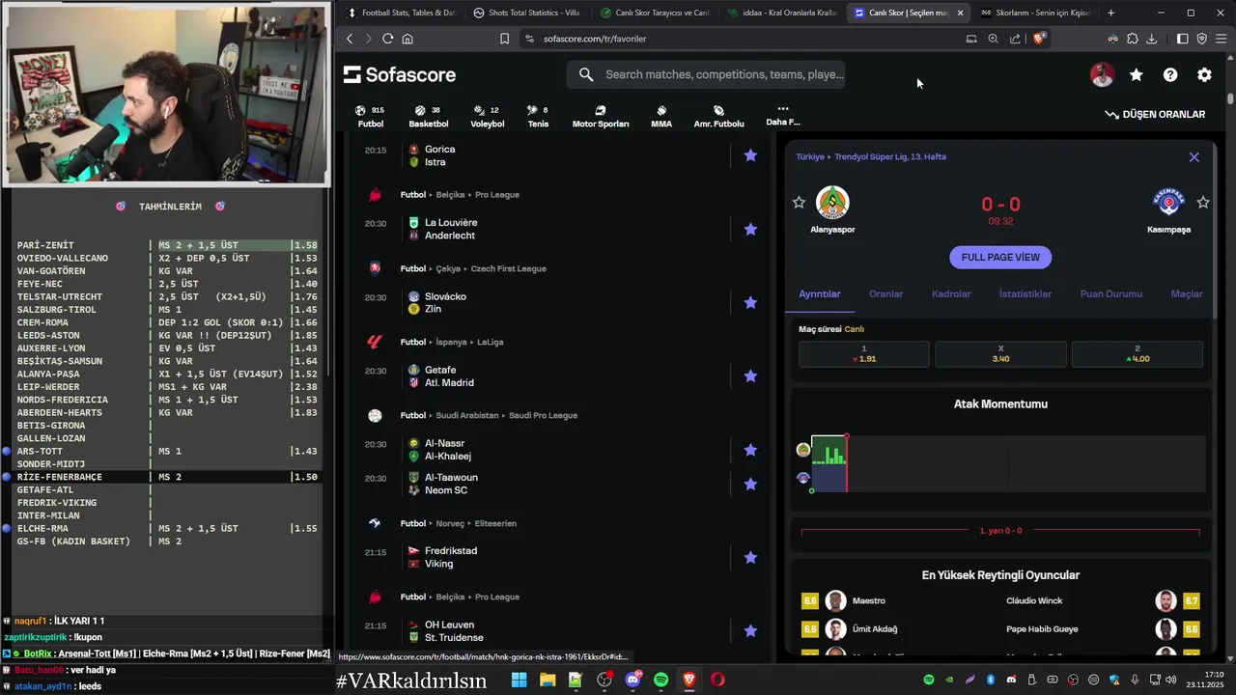Open the help question mark icon
The image size is (1236, 695).
click(1170, 74)
